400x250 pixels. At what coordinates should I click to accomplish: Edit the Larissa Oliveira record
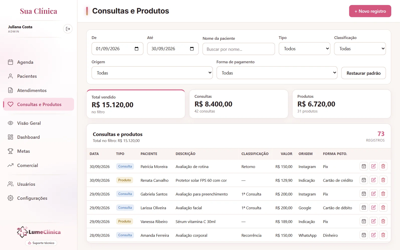373,207
